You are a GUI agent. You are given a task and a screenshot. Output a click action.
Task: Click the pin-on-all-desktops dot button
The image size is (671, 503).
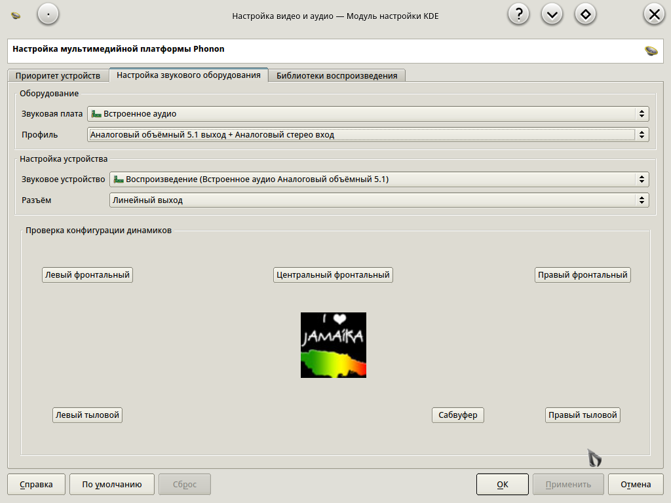tap(48, 14)
